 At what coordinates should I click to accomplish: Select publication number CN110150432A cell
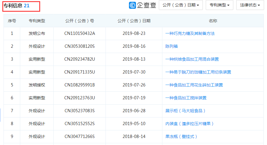(79, 33)
